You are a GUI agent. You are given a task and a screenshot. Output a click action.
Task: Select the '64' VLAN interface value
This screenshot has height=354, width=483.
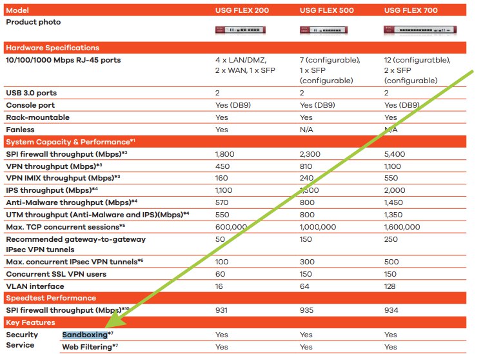tap(304, 286)
